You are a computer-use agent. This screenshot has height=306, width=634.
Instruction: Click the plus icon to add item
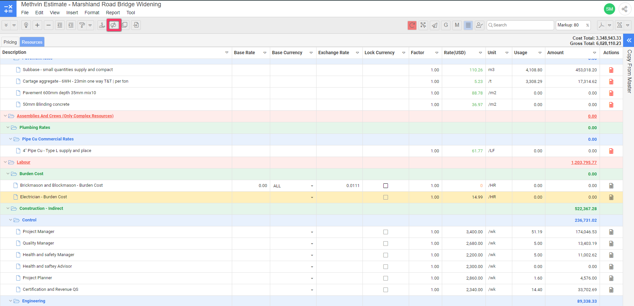[37, 25]
